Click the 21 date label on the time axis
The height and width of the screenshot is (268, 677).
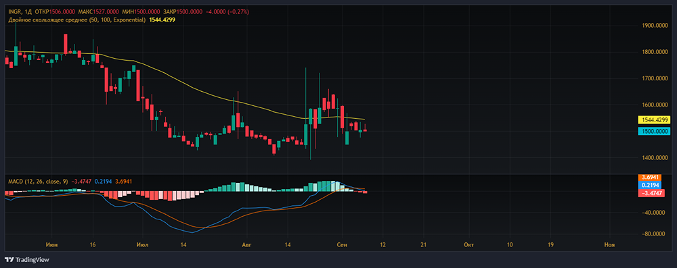click(x=423, y=245)
